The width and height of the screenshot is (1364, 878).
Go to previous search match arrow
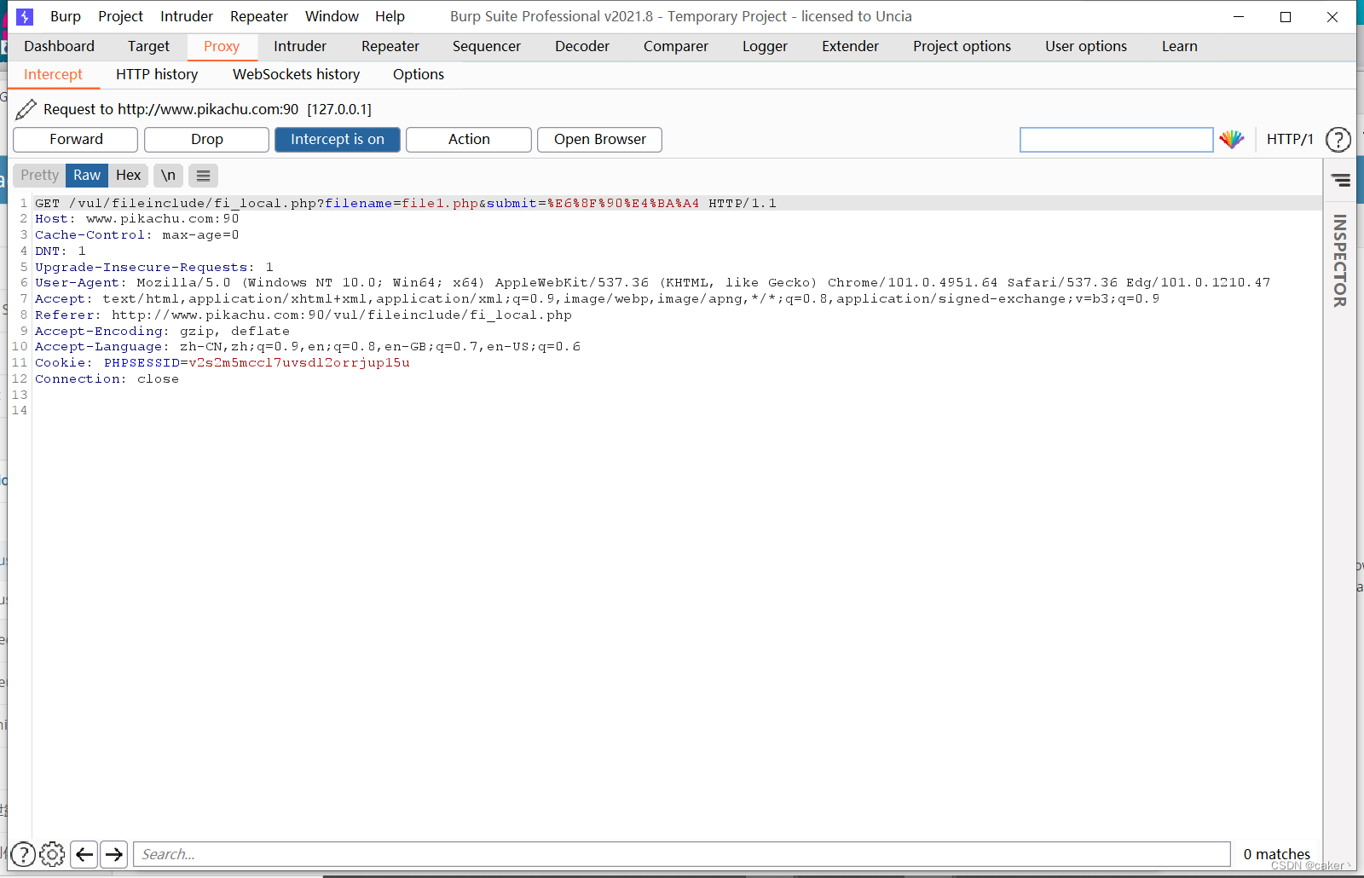pyautogui.click(x=84, y=853)
